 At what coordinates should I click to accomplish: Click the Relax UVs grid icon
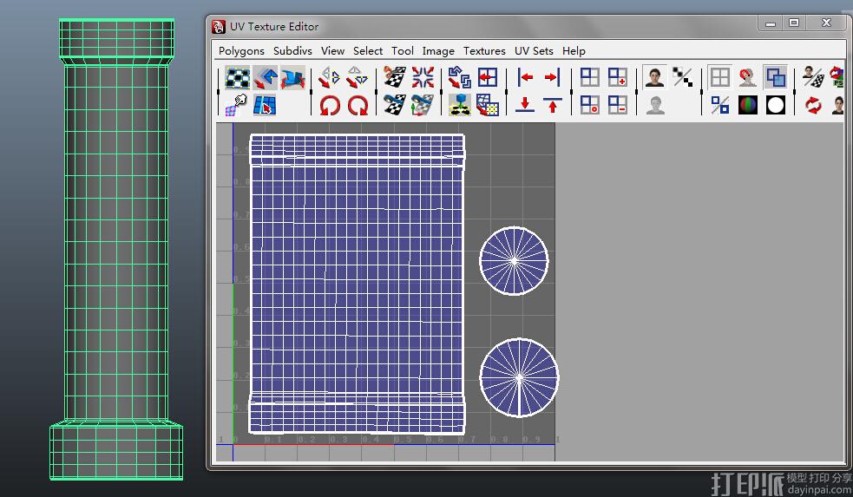tap(488, 105)
